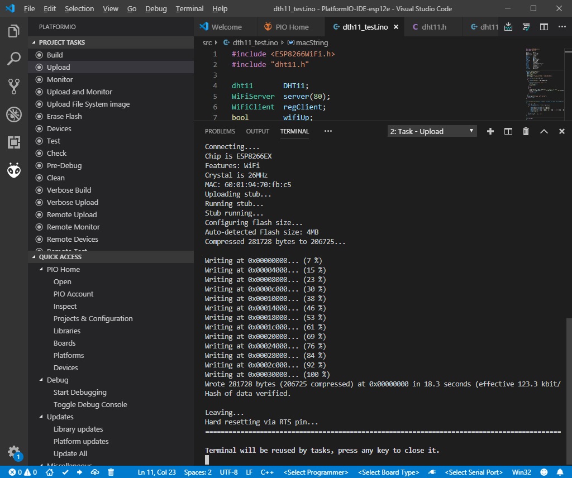Open the Selection menu
This screenshot has width=572, height=478.
coord(79,9)
